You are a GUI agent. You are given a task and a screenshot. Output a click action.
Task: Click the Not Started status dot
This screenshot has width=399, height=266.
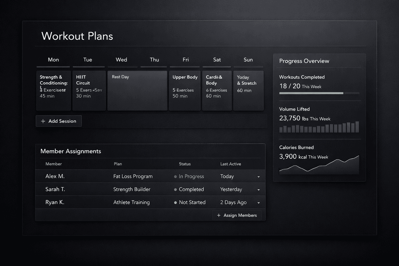175,203
